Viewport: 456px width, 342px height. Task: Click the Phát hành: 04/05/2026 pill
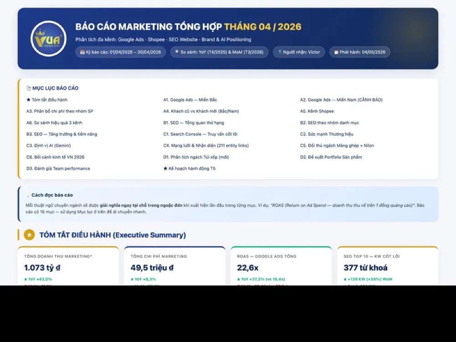coord(360,52)
